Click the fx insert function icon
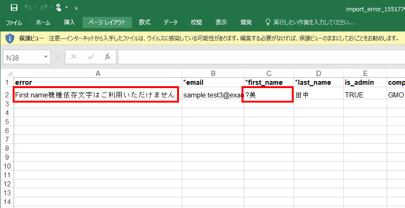Image resolution: width=405 pixels, height=208 pixels. (107, 57)
